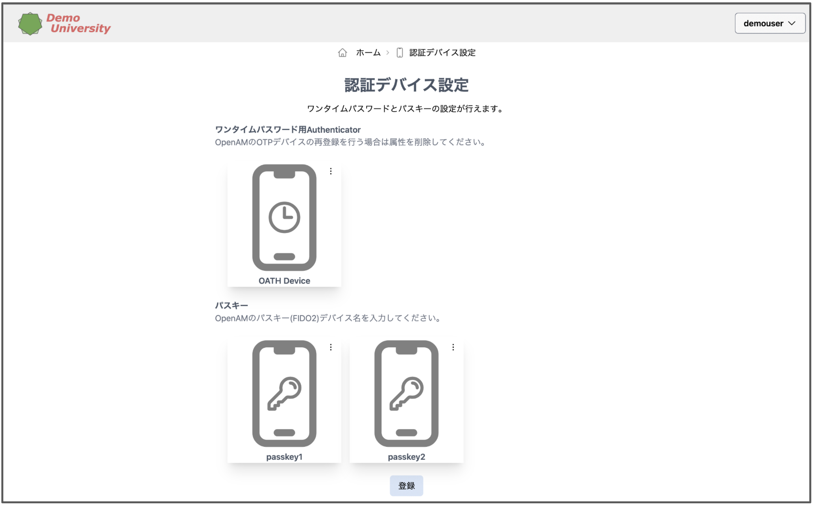The width and height of the screenshot is (813, 505).
Task: Go to ホーム via breadcrumb link
Action: click(x=368, y=53)
